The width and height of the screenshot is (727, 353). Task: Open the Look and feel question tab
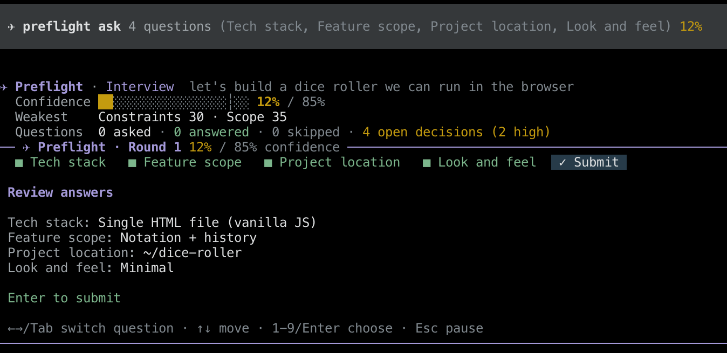[x=479, y=162]
